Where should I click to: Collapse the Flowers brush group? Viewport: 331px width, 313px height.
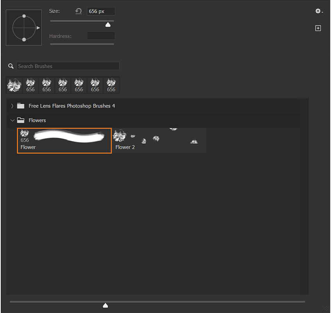tap(12, 120)
